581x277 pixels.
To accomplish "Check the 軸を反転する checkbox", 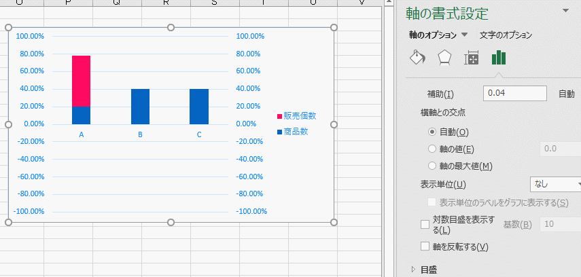I will (425, 246).
